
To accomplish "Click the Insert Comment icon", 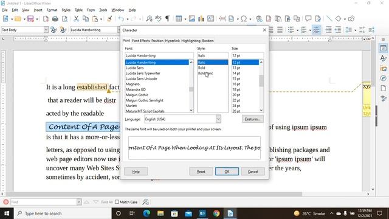I will (308, 19).
